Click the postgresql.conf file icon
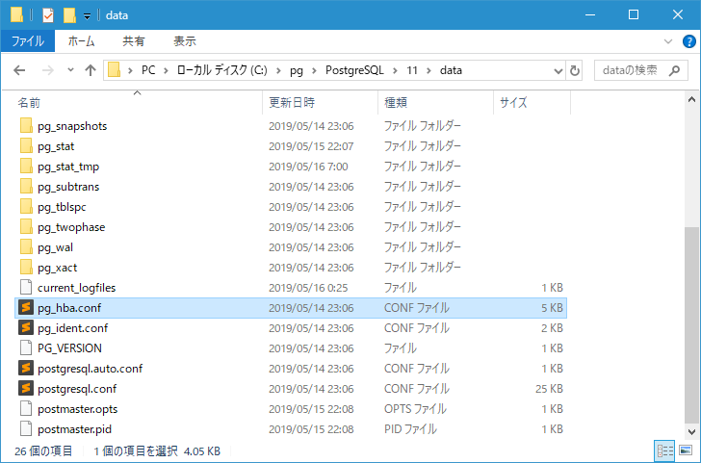Image resolution: width=701 pixels, height=463 pixels. click(26, 389)
